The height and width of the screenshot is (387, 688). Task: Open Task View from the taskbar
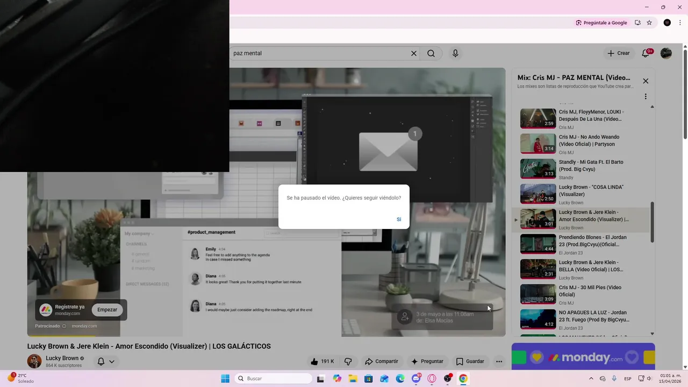[321, 378]
